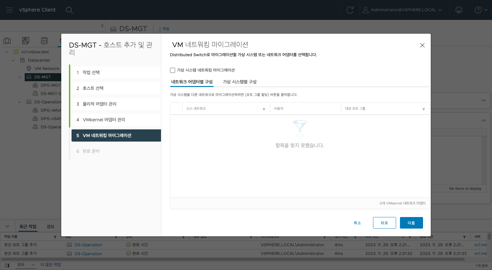Collapse the expanded right-side panel chevron
The image size is (492, 270).
point(484,120)
